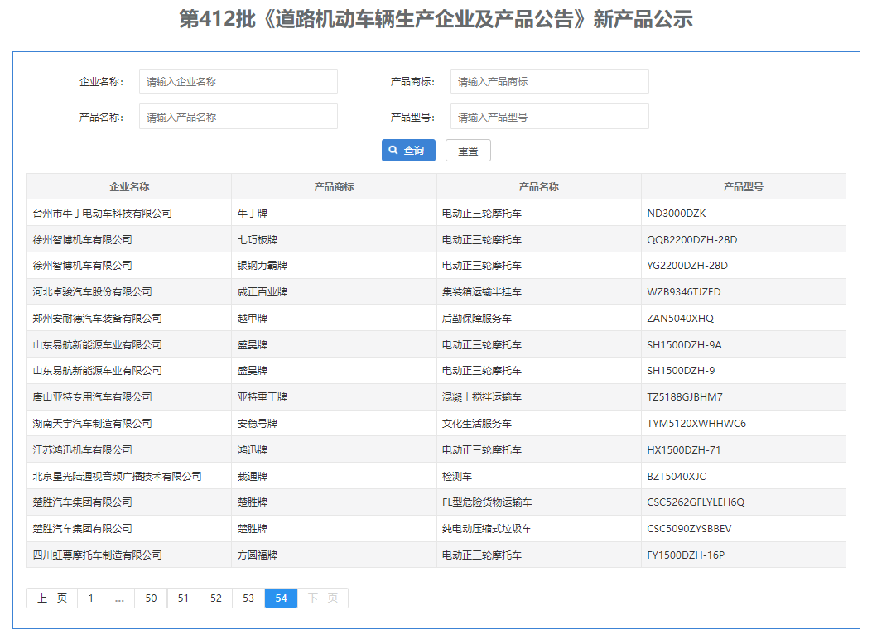Select model cell WZB9346TJZED
872x639 pixels.
743,291
